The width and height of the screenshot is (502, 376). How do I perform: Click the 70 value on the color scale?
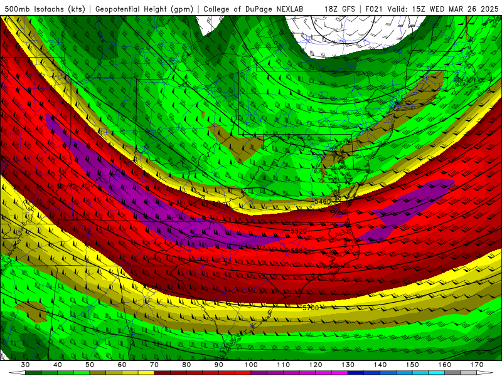click(x=154, y=365)
